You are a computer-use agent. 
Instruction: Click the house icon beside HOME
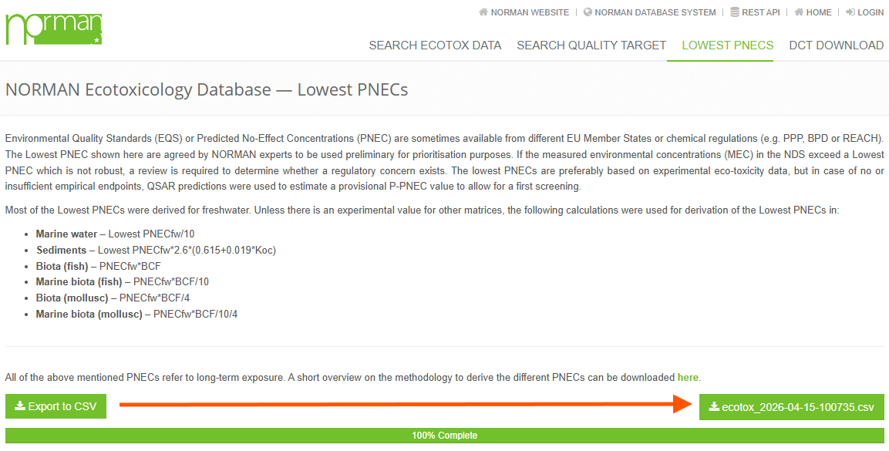click(799, 12)
